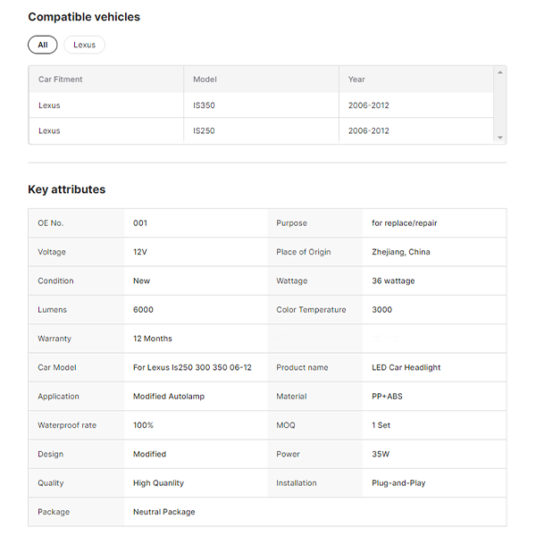Viewport: 536px width, 536px height.
Task: Click the OE No. value 001
Action: coord(140,223)
